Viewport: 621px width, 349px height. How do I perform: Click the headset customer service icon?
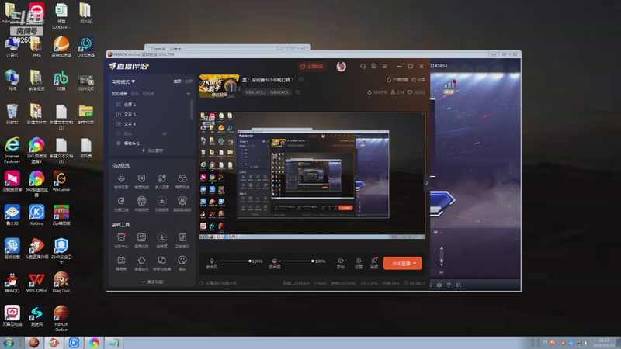363,67
